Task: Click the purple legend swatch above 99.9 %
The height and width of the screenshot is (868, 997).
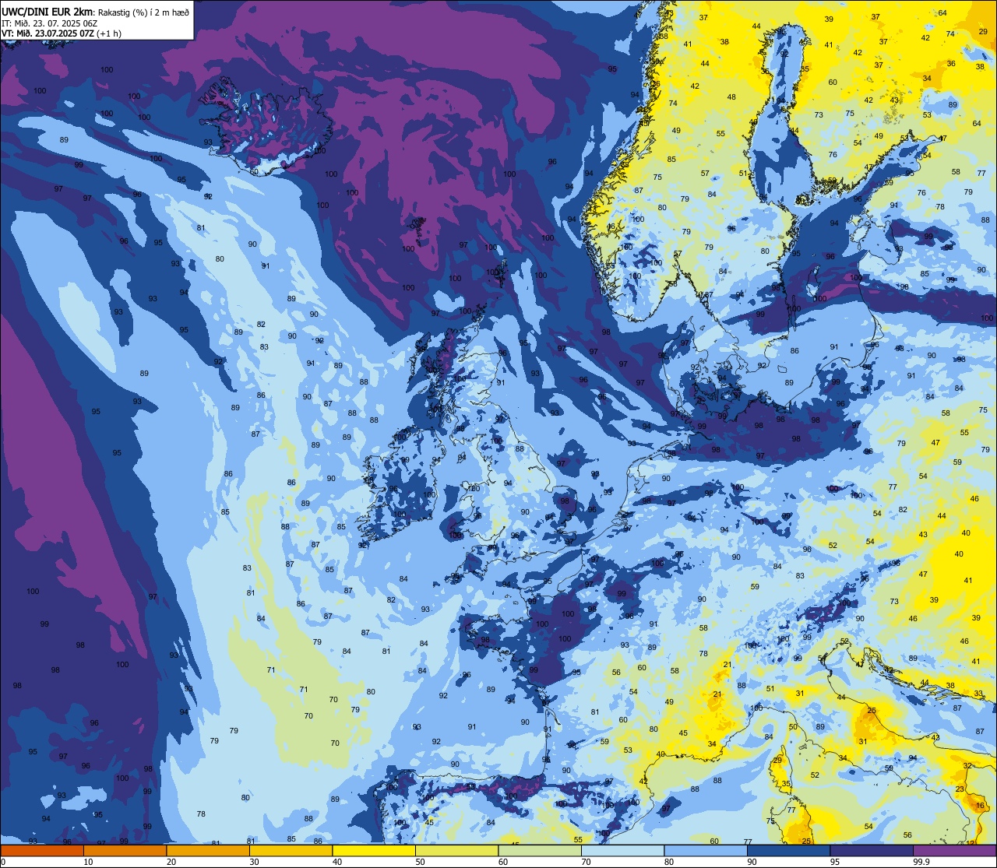Action: point(955,851)
